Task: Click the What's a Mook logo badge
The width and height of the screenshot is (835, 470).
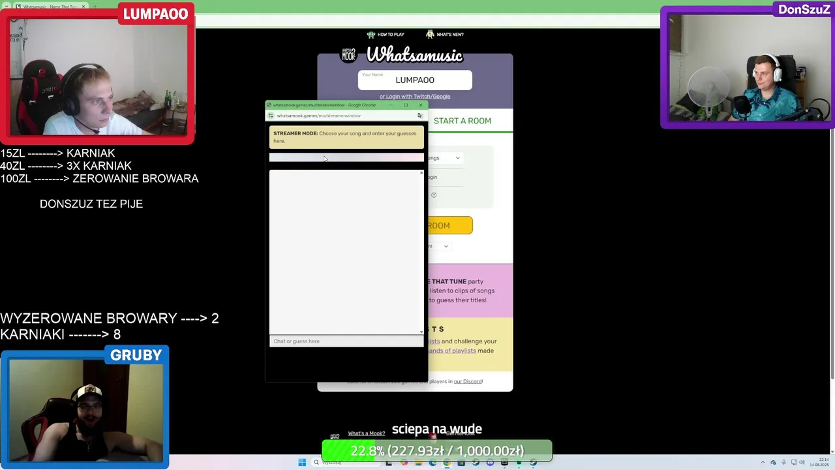Action: [349, 55]
